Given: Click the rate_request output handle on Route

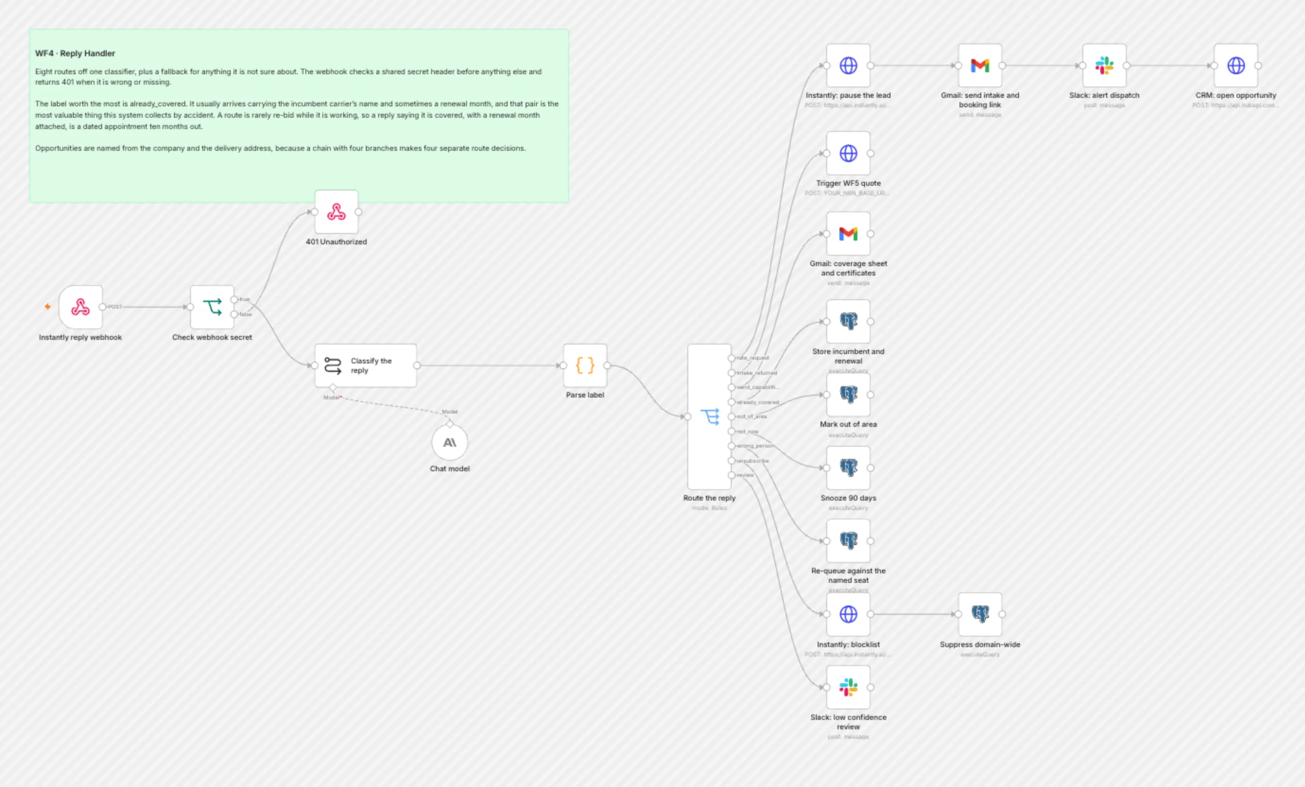Looking at the screenshot, I should 731,358.
